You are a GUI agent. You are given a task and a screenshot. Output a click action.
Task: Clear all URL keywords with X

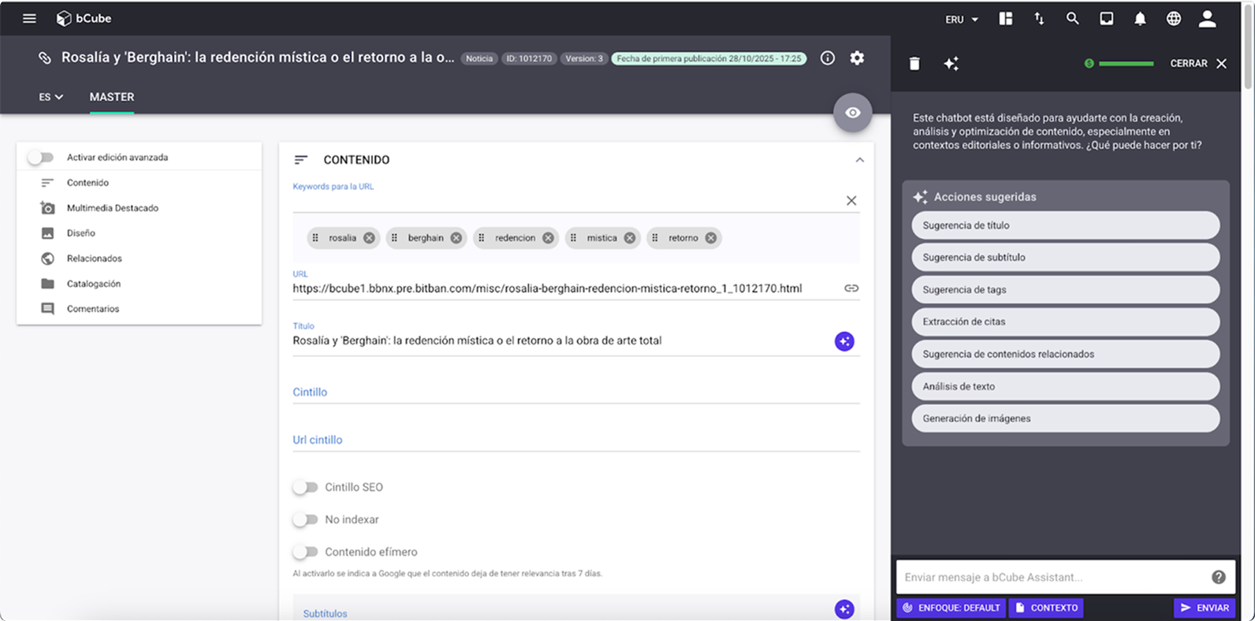[851, 200]
